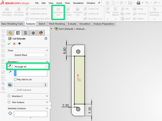Choose the Shell feature tool

pyautogui.click(x=125, y=19)
